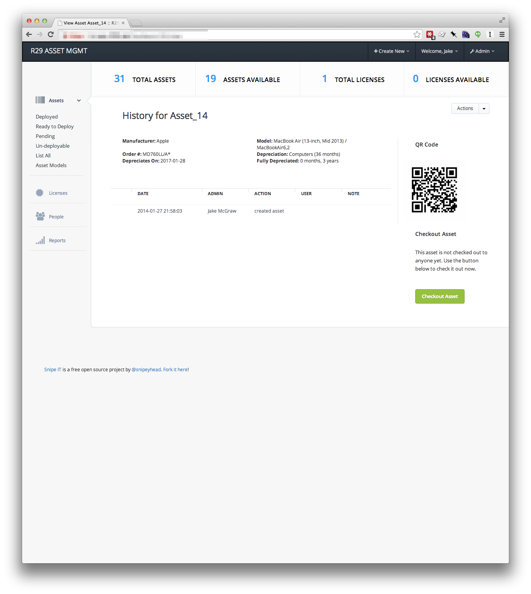Select List All assets
The image size is (531, 594).
click(43, 155)
